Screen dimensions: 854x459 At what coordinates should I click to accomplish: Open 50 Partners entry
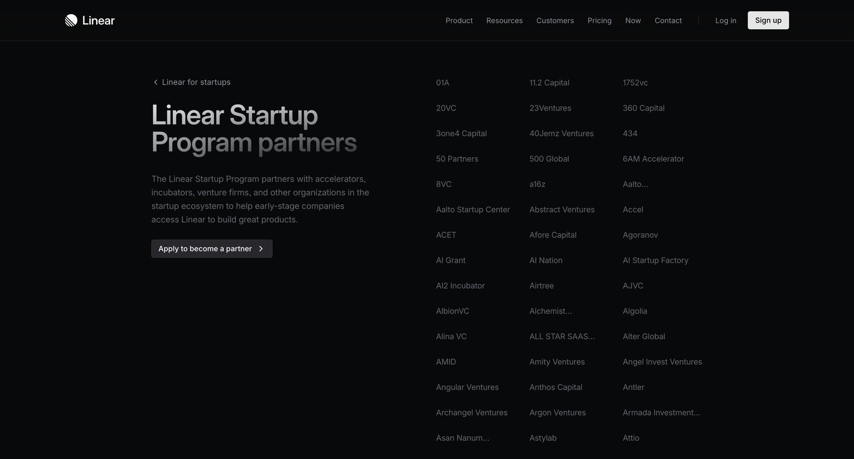pos(457,159)
